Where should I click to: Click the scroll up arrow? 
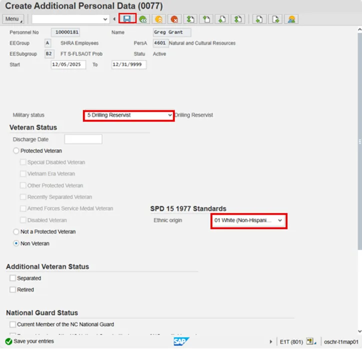coord(359,29)
